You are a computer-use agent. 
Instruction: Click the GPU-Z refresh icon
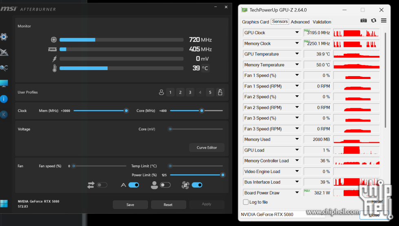point(374,20)
